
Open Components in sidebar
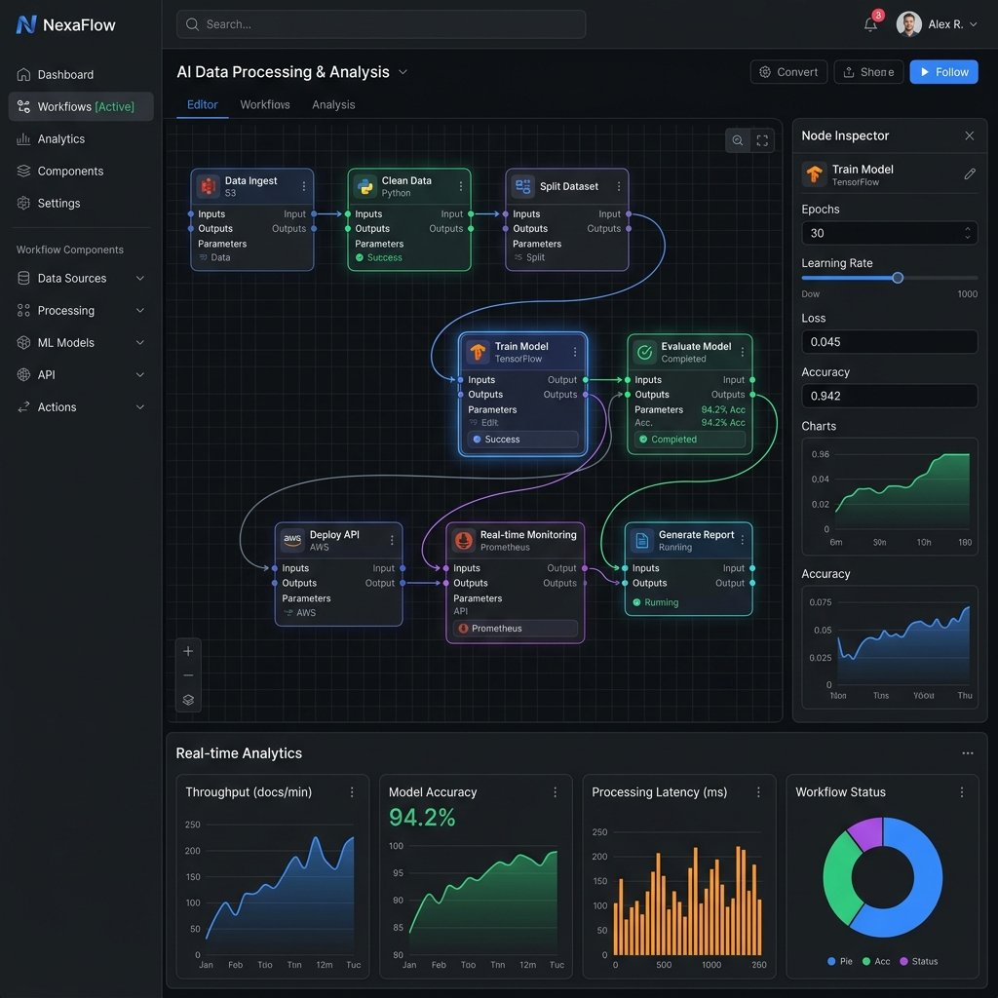[81, 172]
